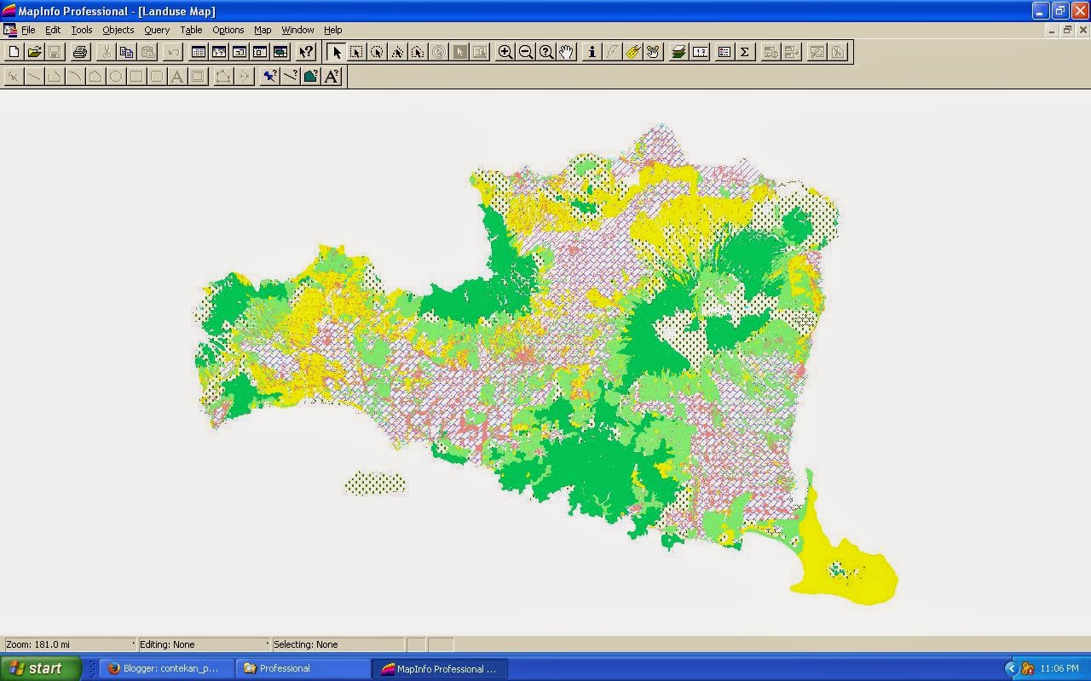Click the Open Table folder icon
The image size is (1091, 681).
34,52
